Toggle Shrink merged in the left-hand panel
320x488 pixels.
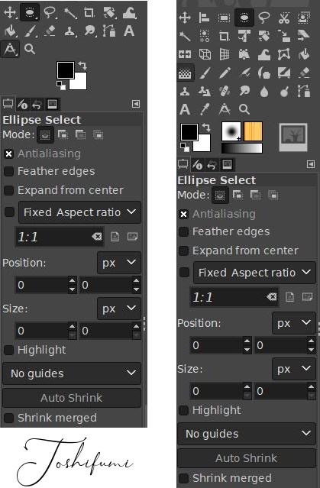8,418
